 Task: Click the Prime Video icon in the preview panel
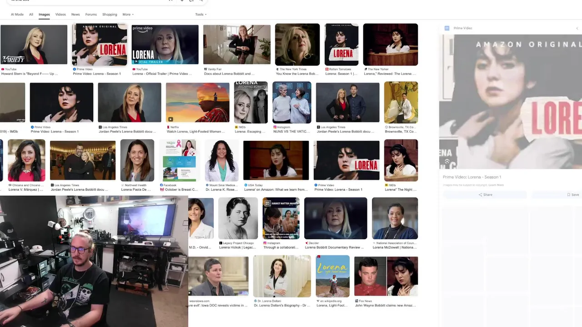click(x=447, y=28)
